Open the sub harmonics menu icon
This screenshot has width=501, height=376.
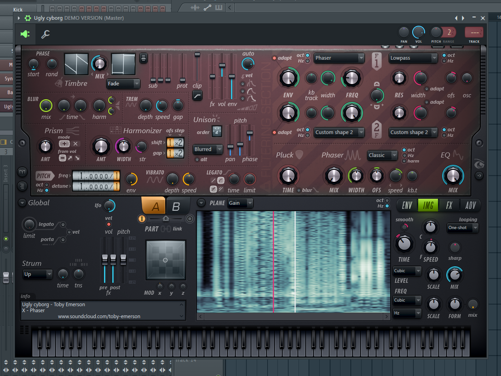point(144,58)
